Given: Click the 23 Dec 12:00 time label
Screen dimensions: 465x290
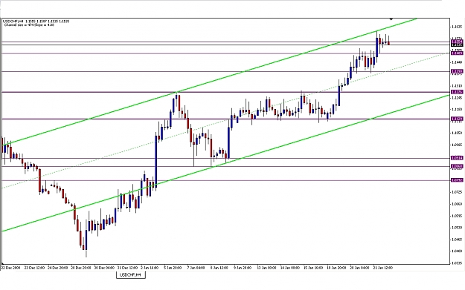Looking at the screenshot, I should pyautogui.click(x=34, y=268).
